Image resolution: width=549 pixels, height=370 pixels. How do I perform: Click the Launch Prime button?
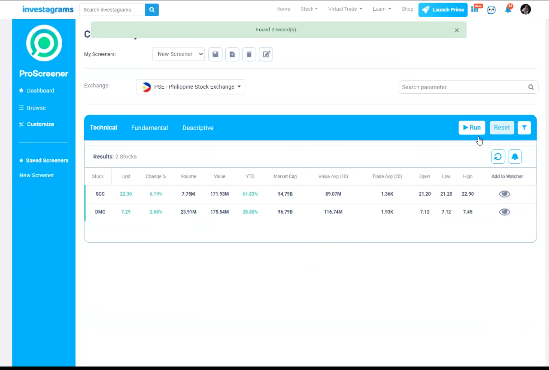coord(443,10)
